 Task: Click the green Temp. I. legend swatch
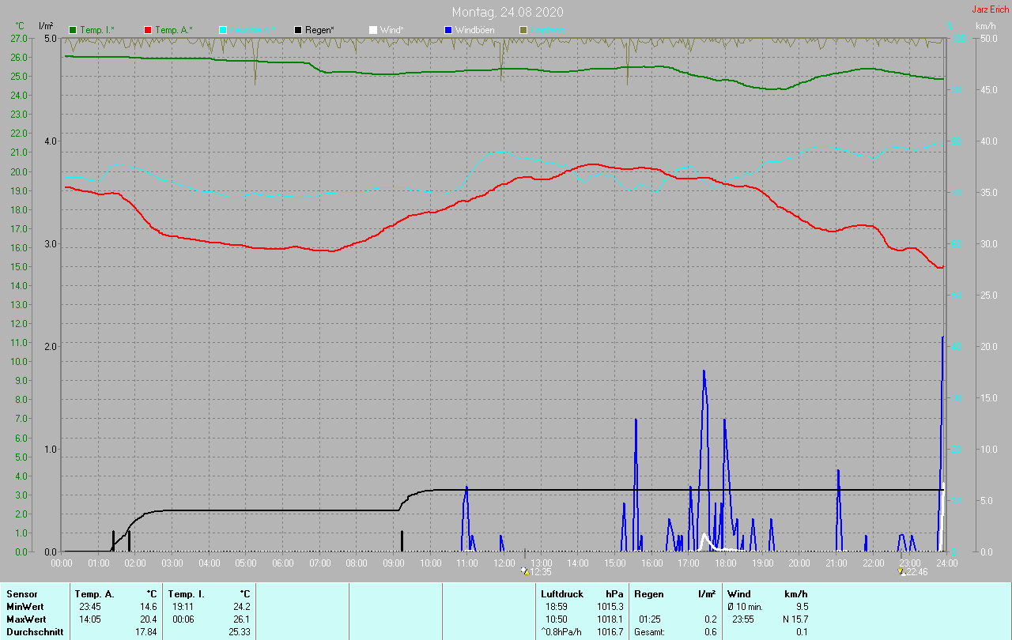coord(74,30)
